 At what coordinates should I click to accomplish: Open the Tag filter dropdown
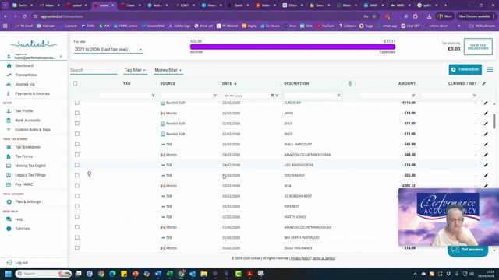[x=135, y=70]
